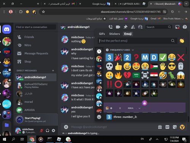
Task: Open sticker picker in message bar
Action: (175, 127)
